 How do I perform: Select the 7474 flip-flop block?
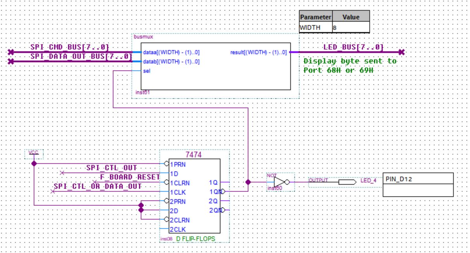coord(194,197)
